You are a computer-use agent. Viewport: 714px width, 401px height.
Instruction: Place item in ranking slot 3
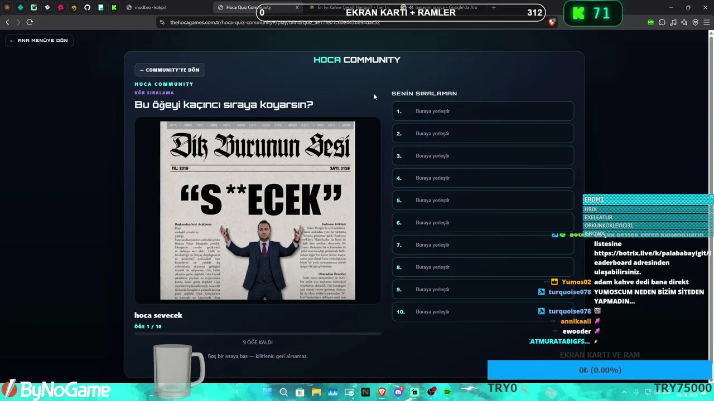pyautogui.click(x=483, y=156)
